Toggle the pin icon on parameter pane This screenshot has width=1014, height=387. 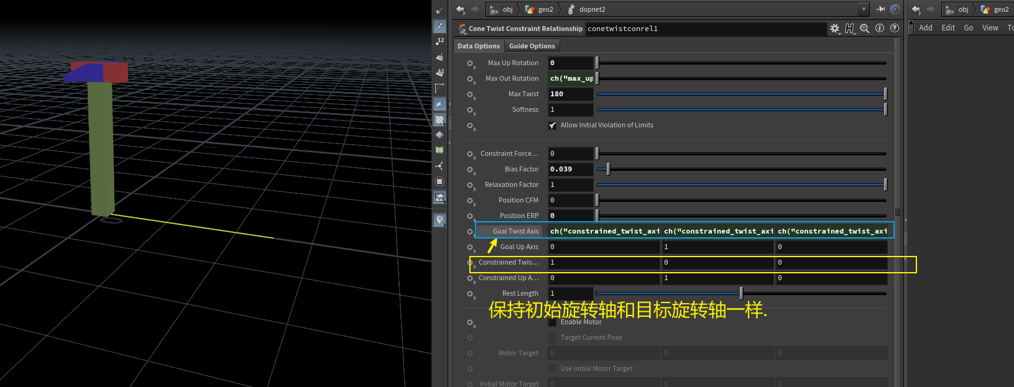(880, 9)
